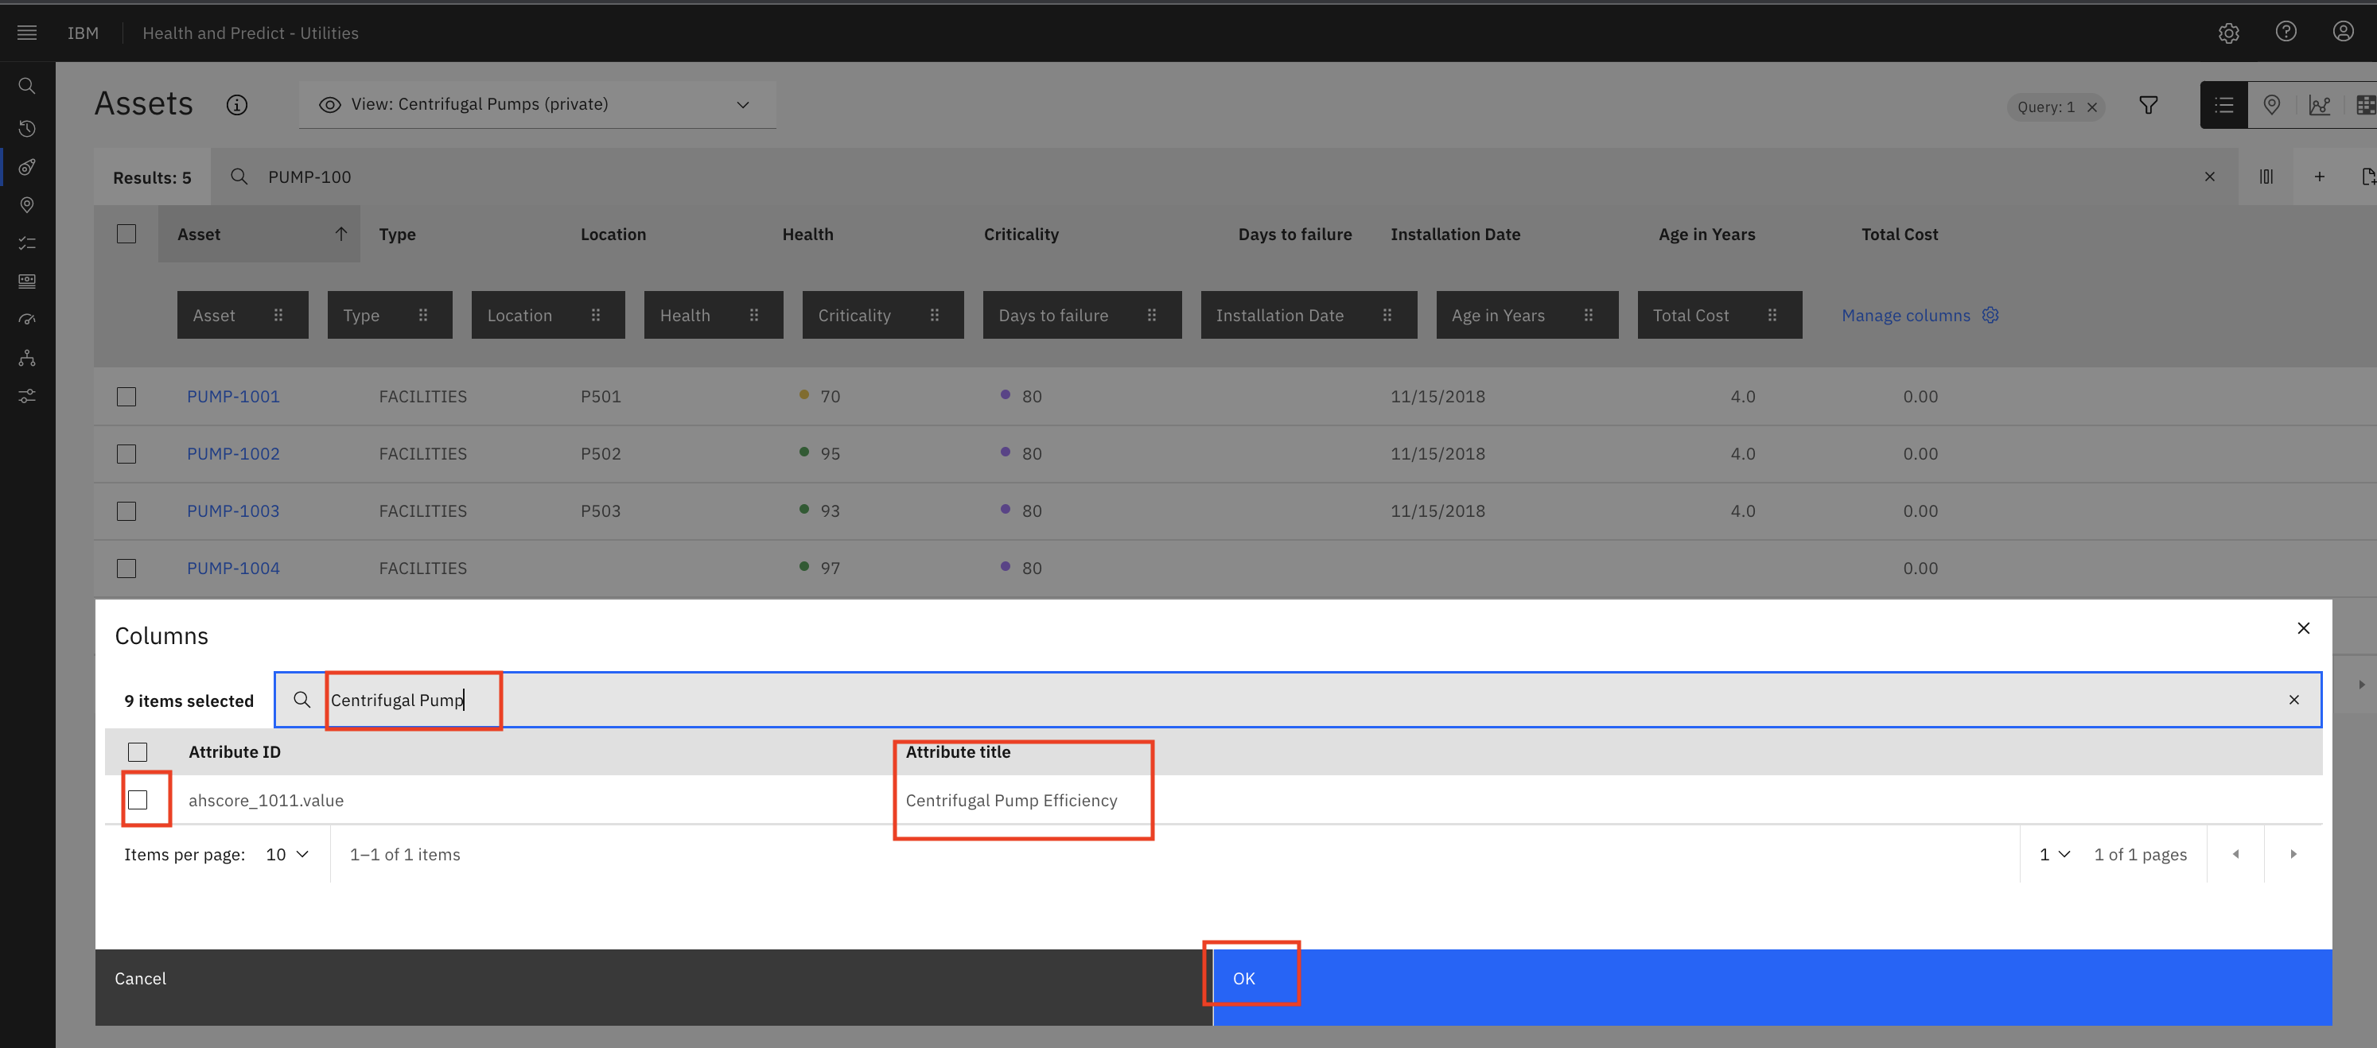Open the sidebar map pin icon
The width and height of the screenshot is (2377, 1048).
click(27, 205)
